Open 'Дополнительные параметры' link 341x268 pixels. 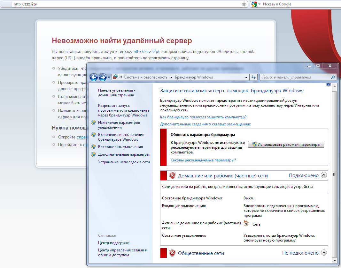[124, 154]
